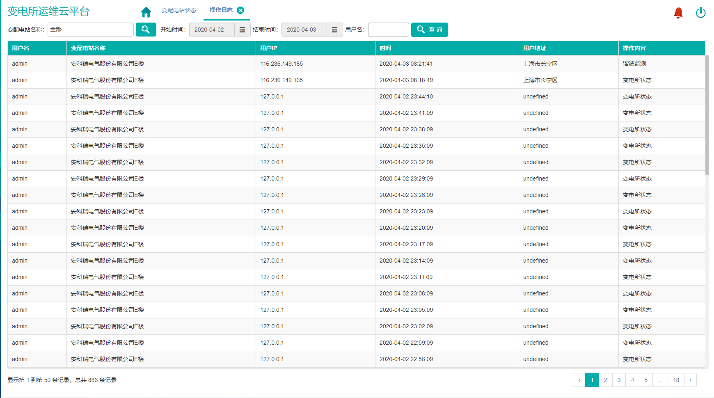
Task: Select the timestamp 2020-04-02 23:17:09
Action: click(406, 244)
